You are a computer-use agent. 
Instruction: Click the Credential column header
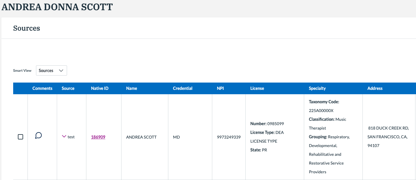[182, 88]
